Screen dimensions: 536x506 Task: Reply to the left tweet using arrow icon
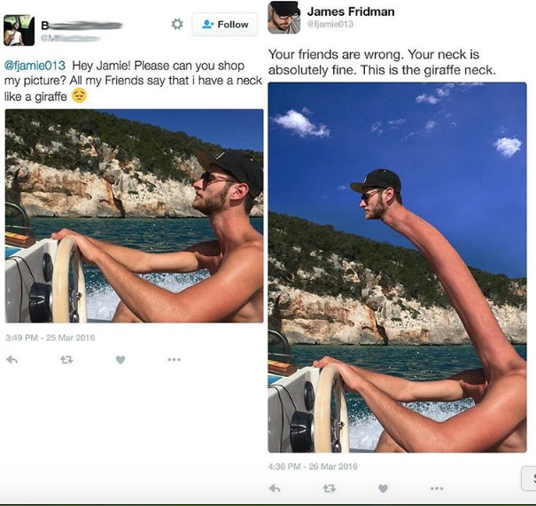[12, 360]
